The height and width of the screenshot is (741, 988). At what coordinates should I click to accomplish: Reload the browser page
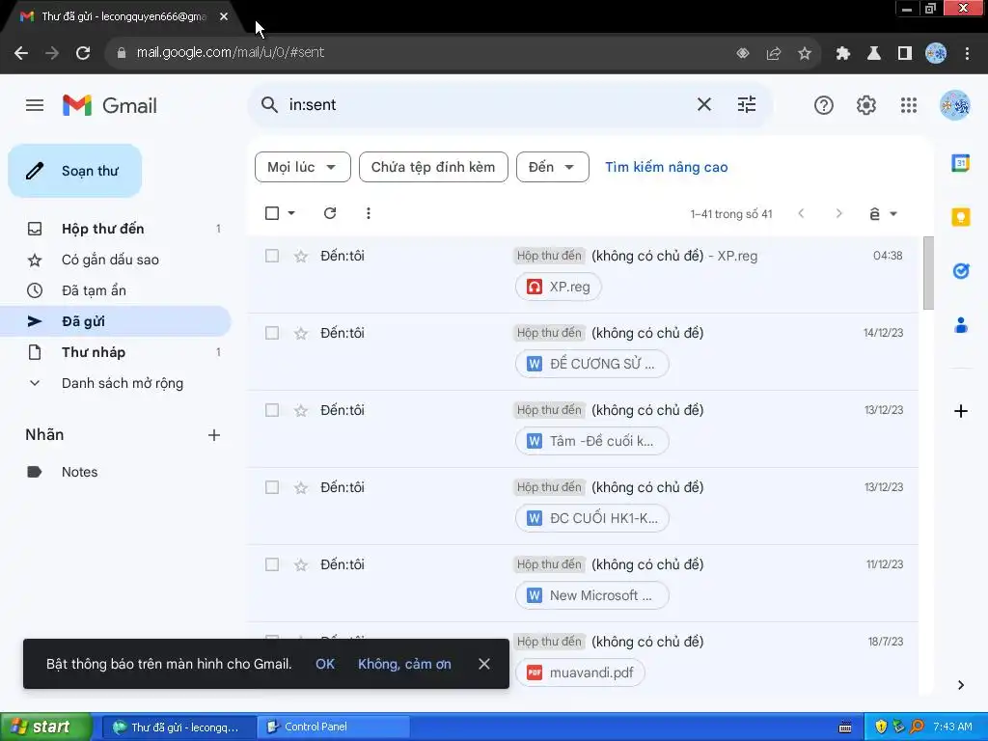83,53
